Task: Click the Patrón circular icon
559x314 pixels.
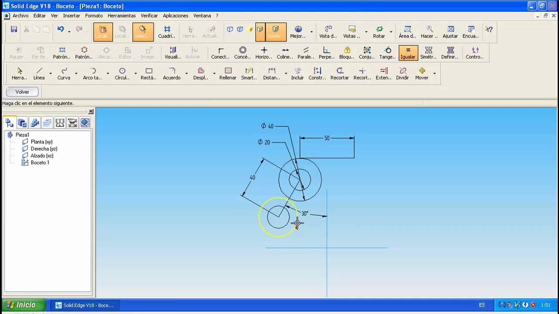Action: tap(84, 53)
